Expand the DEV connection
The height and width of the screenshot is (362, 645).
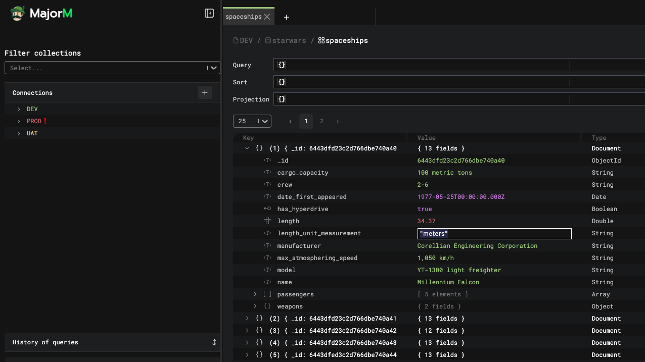coord(19,109)
